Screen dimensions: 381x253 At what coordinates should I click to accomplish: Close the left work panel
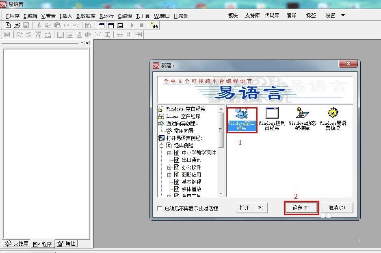click(x=87, y=43)
